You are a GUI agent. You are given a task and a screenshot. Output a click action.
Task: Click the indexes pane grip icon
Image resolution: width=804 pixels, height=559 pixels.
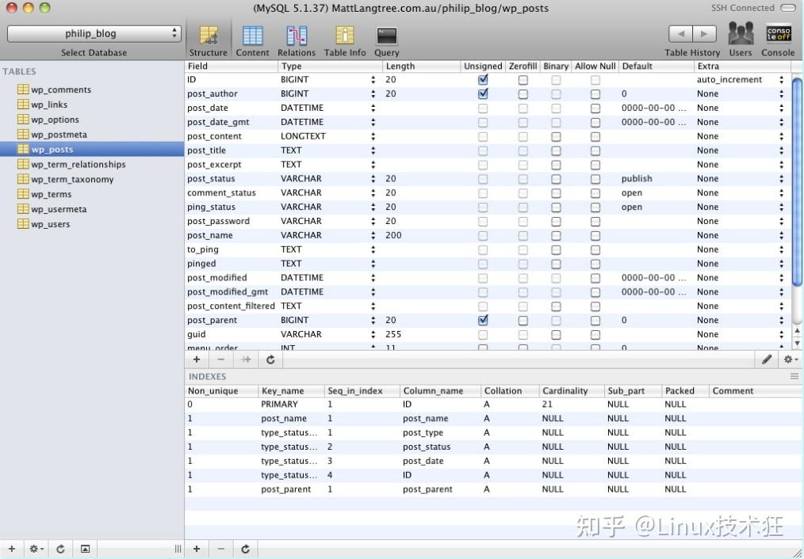[x=794, y=376]
